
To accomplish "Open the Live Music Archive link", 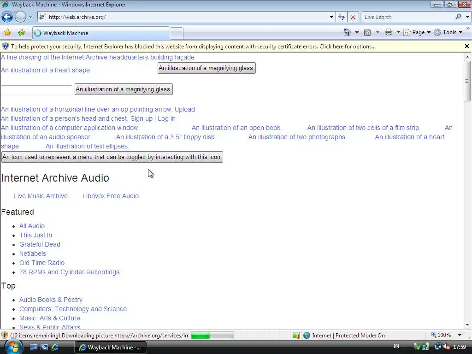I will [41, 196].
